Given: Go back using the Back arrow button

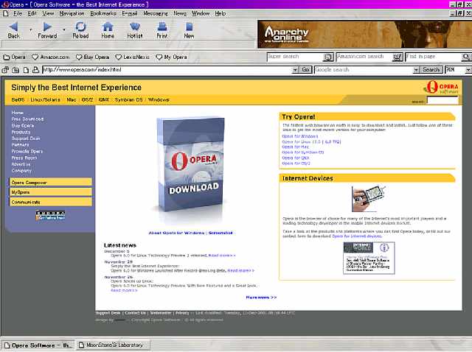Looking at the screenshot, I should [x=13, y=30].
